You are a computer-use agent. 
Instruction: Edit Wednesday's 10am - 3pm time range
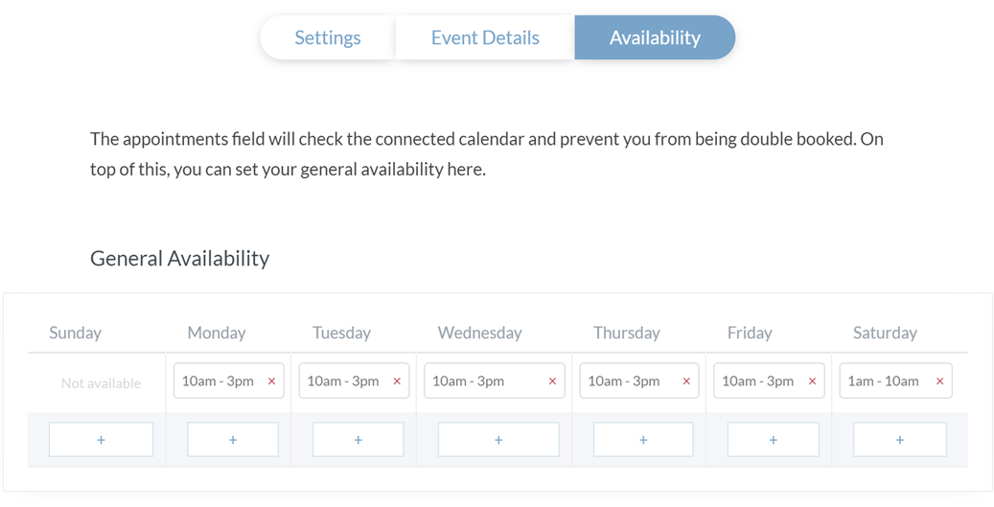coord(468,381)
